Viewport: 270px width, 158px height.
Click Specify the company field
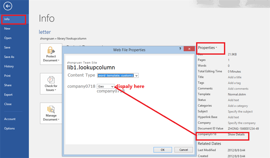click(242, 123)
